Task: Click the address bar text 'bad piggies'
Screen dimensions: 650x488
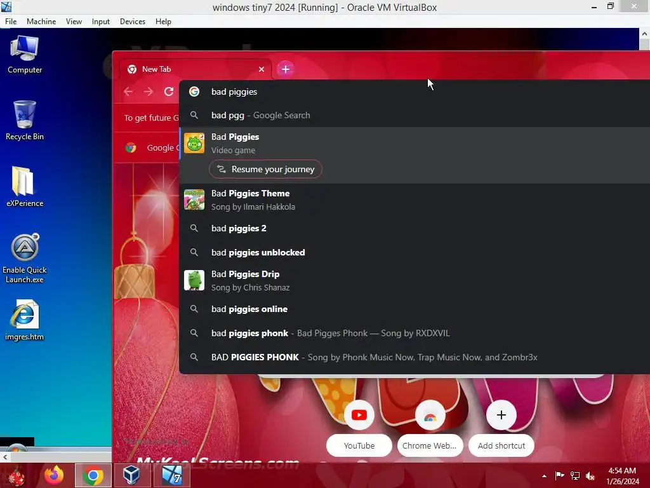Action: click(234, 91)
